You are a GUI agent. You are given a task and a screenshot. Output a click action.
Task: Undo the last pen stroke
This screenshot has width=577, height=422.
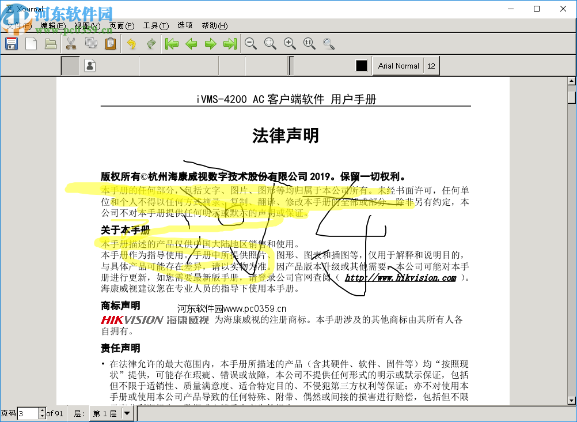(131, 43)
